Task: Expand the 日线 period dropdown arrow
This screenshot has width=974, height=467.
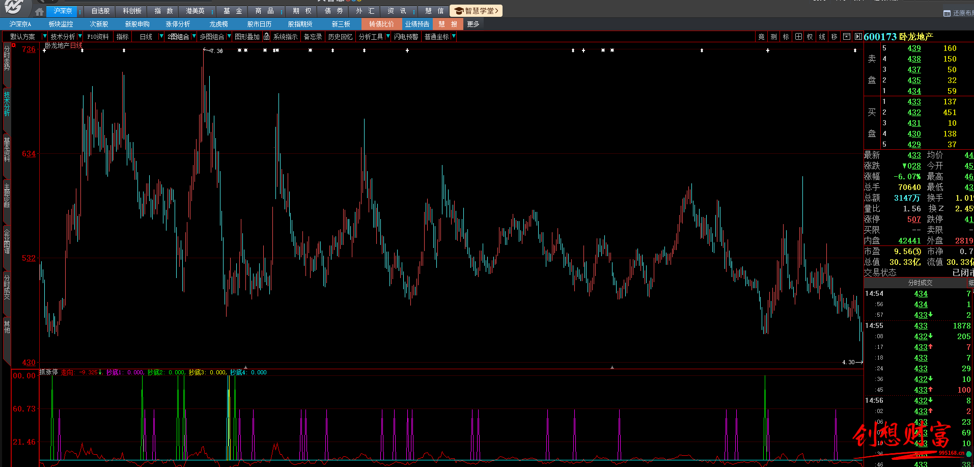Action: (161, 36)
